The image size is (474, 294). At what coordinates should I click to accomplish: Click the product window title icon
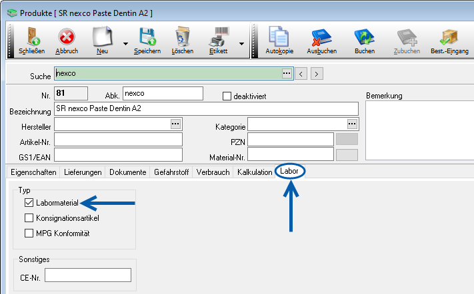tap(12, 13)
